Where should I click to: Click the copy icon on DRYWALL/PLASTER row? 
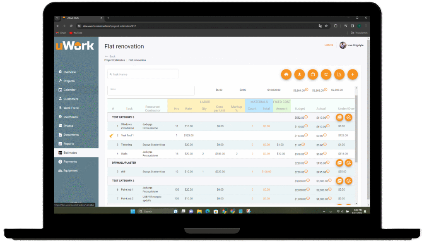click(x=339, y=163)
